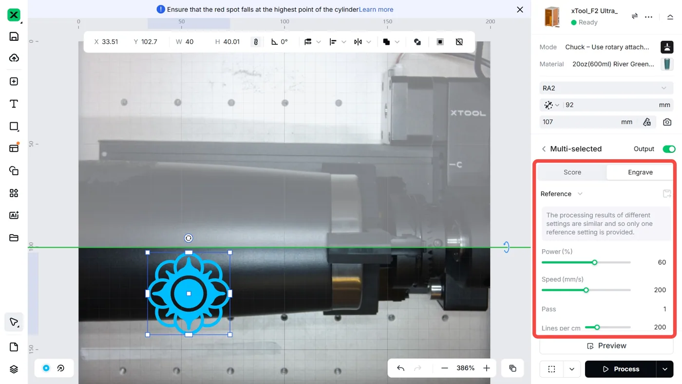Viewport: 682px width, 384px height.
Task: Select the Text tool
Action: (14, 104)
